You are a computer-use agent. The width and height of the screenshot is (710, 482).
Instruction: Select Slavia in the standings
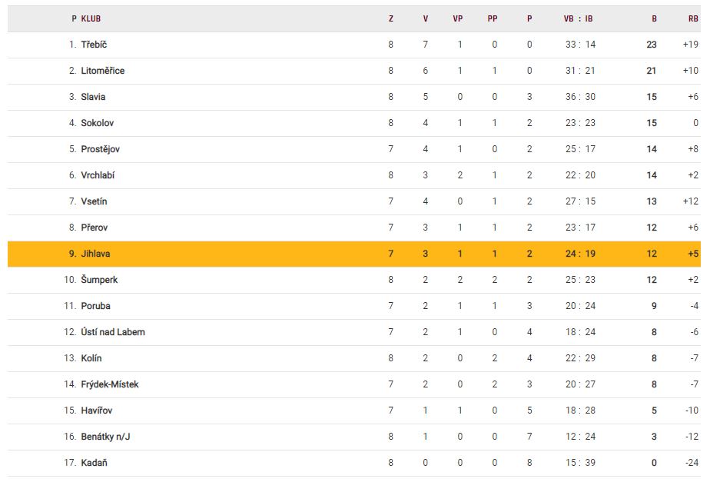tap(93, 97)
